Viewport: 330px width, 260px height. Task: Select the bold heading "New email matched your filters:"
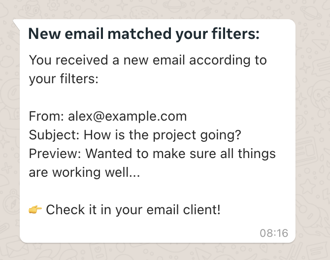[x=144, y=34]
